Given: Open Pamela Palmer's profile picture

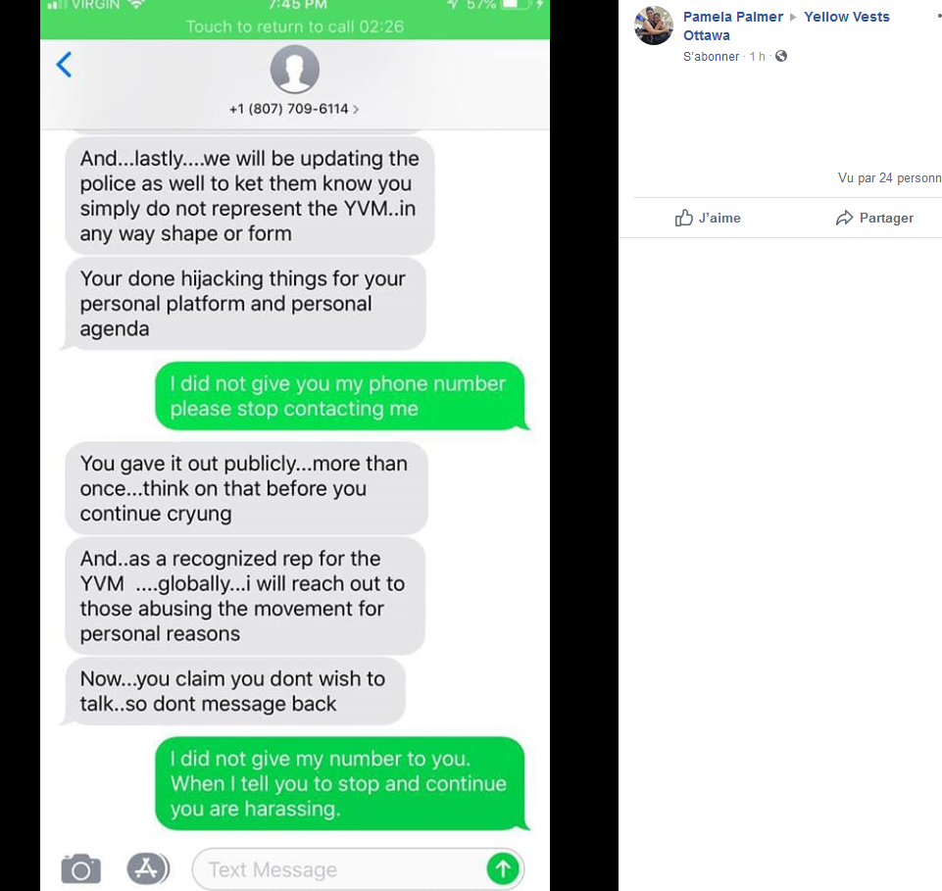Looking at the screenshot, I should [654, 25].
